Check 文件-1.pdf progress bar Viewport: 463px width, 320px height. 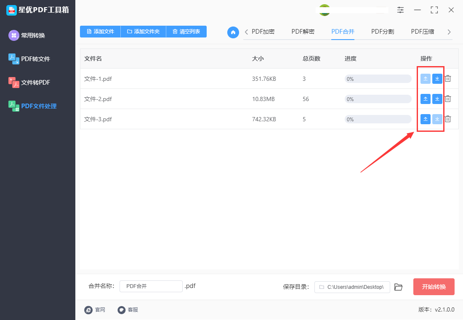coord(378,78)
